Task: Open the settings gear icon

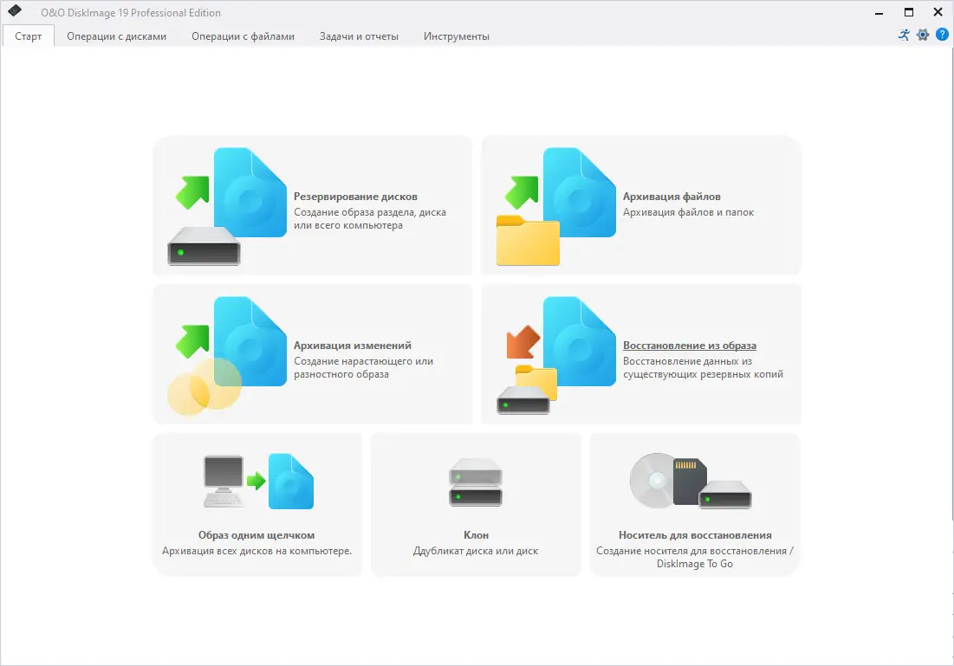Action: point(922,35)
